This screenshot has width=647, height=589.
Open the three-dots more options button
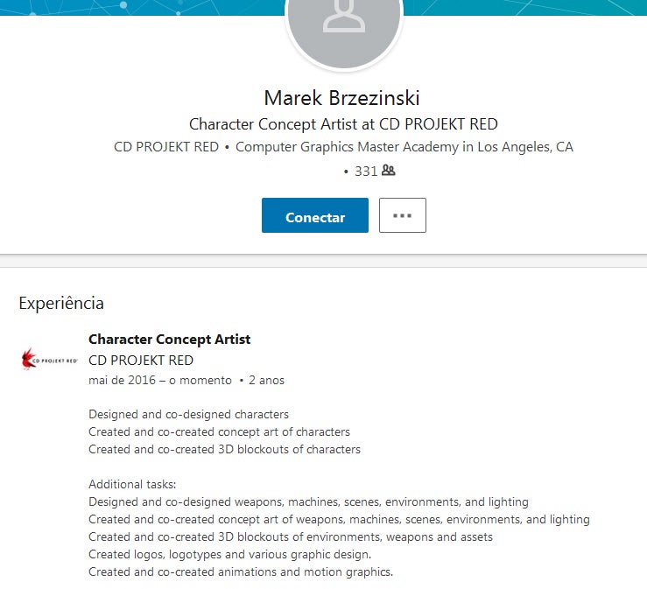click(403, 215)
